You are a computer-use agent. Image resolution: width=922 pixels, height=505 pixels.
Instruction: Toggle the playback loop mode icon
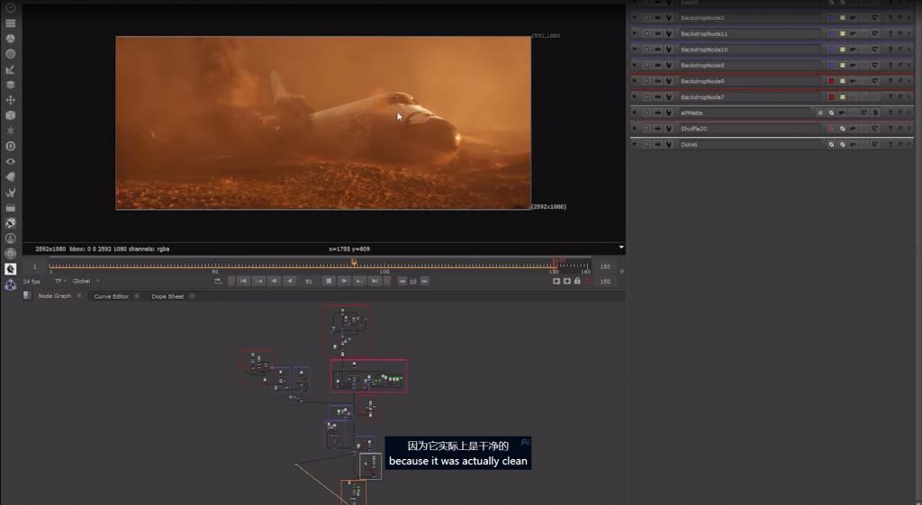pyautogui.click(x=218, y=281)
